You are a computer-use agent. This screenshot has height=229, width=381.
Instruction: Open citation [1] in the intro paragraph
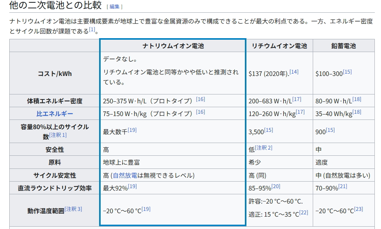tap(92, 29)
